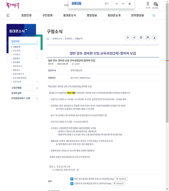Open 보도자료 sidebar link
Viewport: 169px width, 191px height.
point(16,51)
